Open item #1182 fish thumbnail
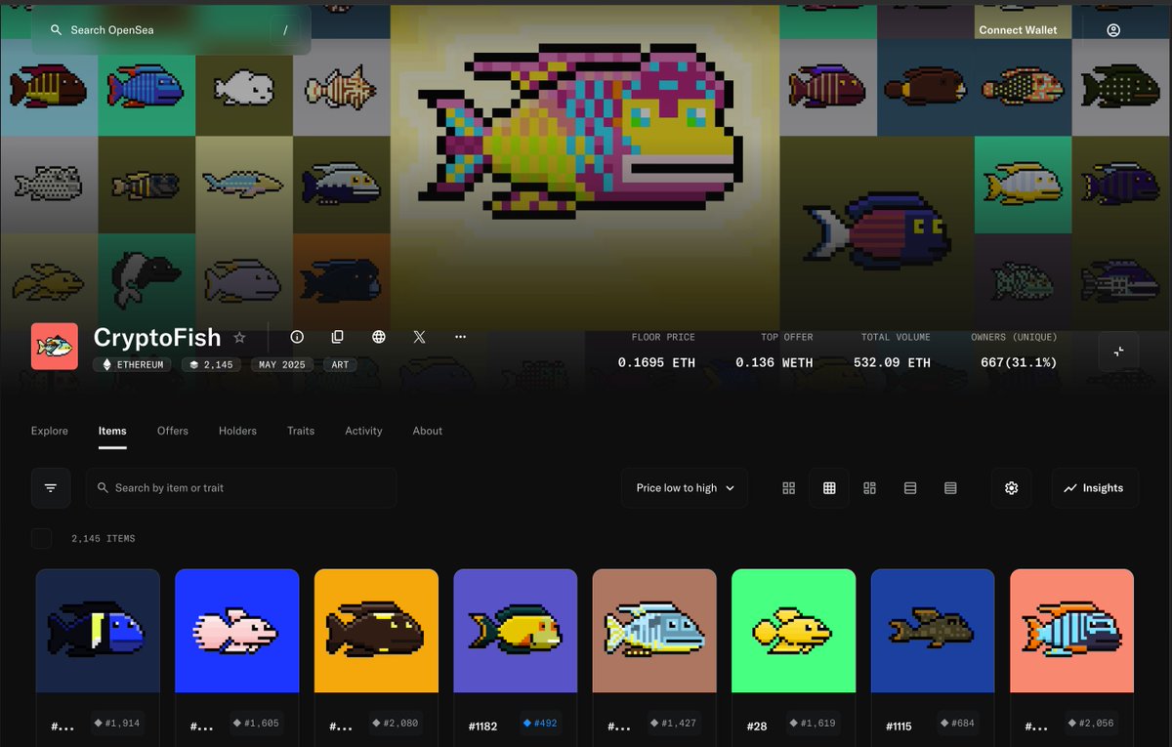Image resolution: width=1172 pixels, height=747 pixels. coord(516,631)
